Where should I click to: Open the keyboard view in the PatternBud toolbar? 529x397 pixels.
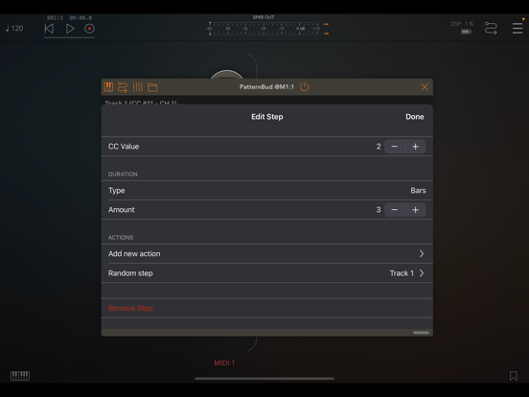108,87
